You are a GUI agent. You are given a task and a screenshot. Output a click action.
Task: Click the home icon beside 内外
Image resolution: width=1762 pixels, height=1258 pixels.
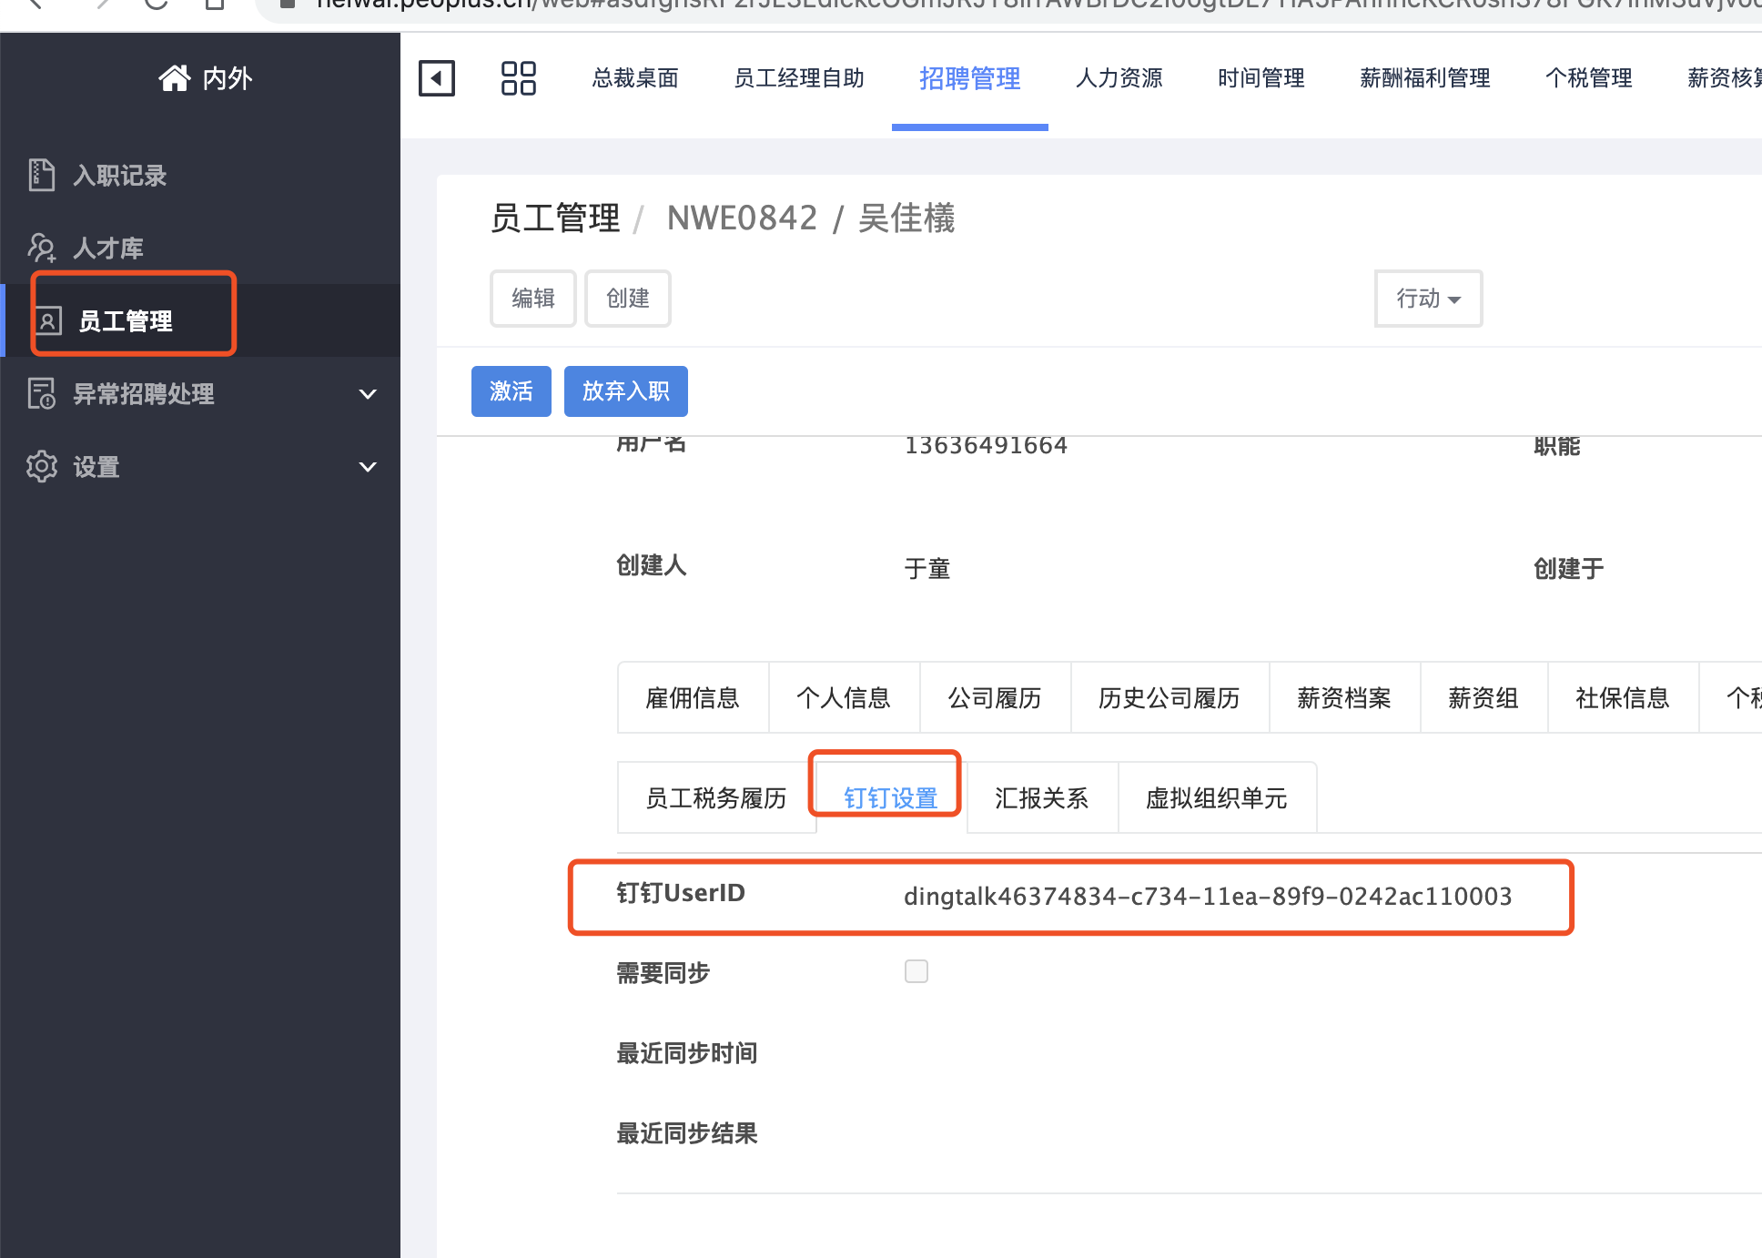coord(174,78)
